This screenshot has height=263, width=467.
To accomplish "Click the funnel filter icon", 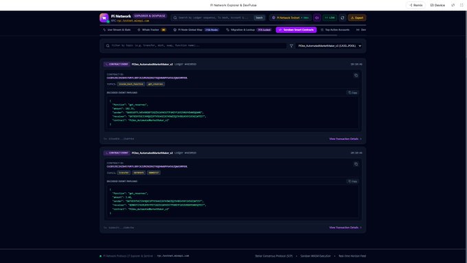I will (x=291, y=46).
